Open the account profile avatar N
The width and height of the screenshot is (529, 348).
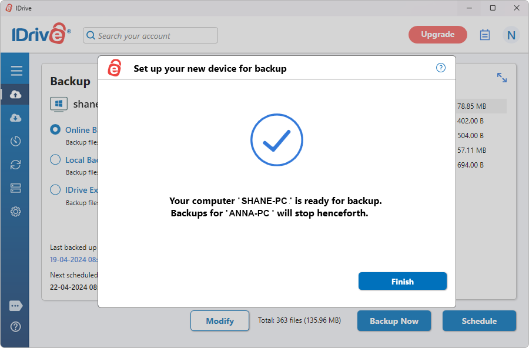click(x=511, y=35)
